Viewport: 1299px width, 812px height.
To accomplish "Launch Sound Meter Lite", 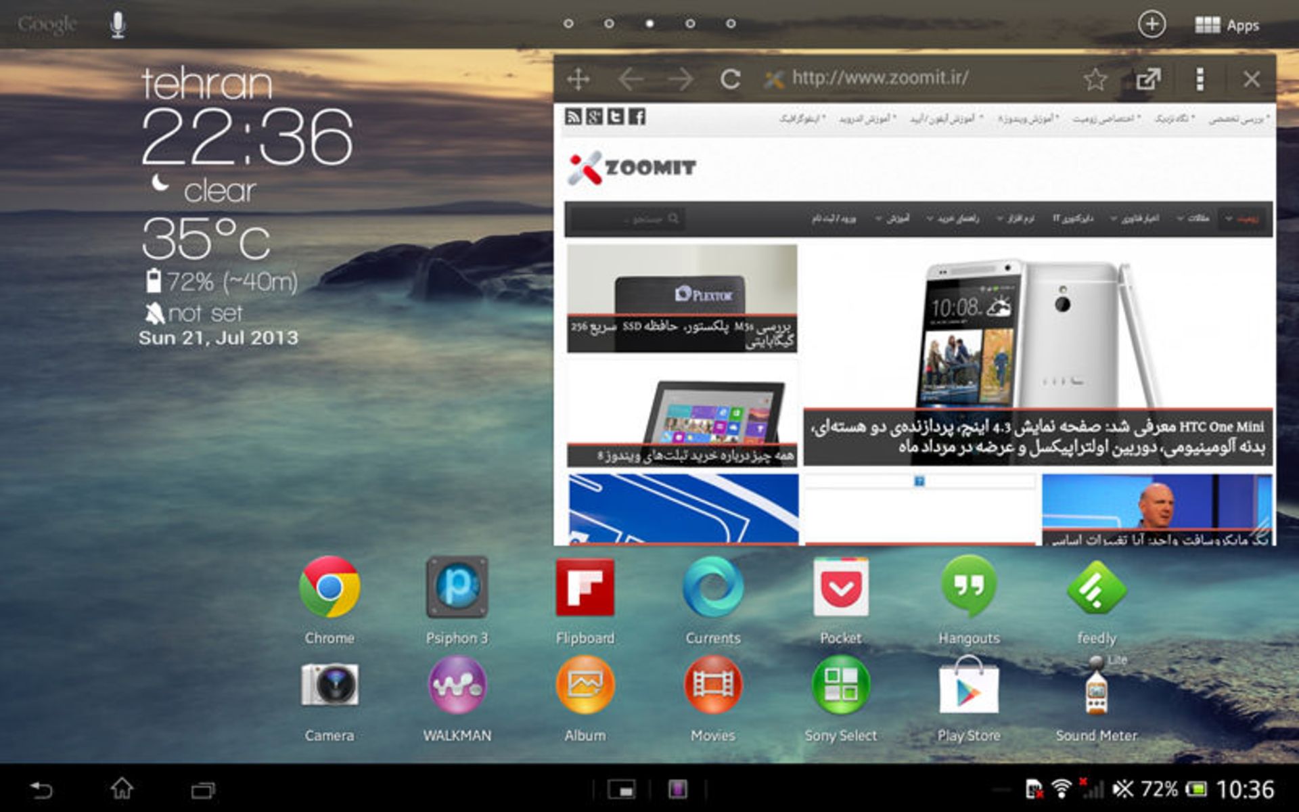I will [x=1096, y=686].
